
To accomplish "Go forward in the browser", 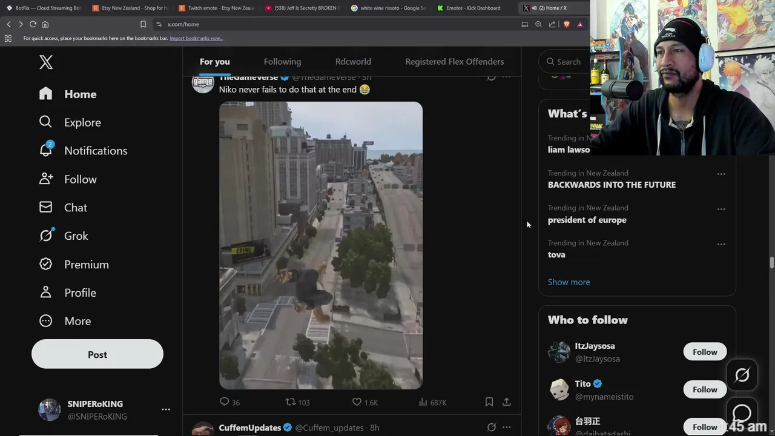I will click(x=21, y=24).
